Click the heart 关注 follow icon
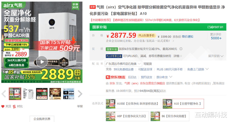The width and height of the screenshot is (230, 122). pyautogui.click(x=3, y=106)
